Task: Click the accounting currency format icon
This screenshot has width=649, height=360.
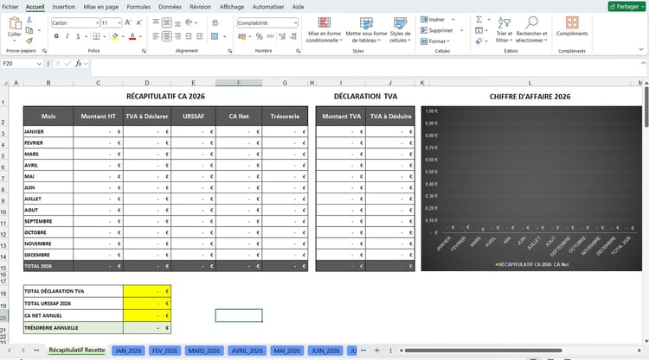Action: pos(242,37)
